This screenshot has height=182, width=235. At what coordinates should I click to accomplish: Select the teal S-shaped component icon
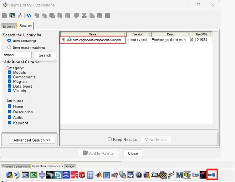pyautogui.click(x=58, y=175)
